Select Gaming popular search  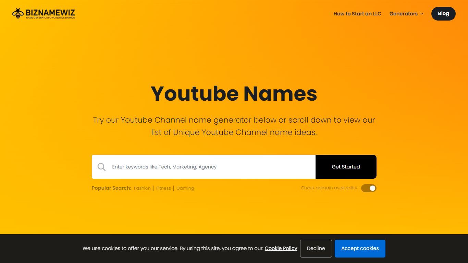point(185,188)
